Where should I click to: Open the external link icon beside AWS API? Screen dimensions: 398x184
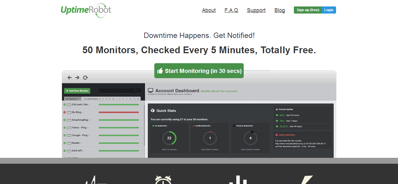click(83, 151)
